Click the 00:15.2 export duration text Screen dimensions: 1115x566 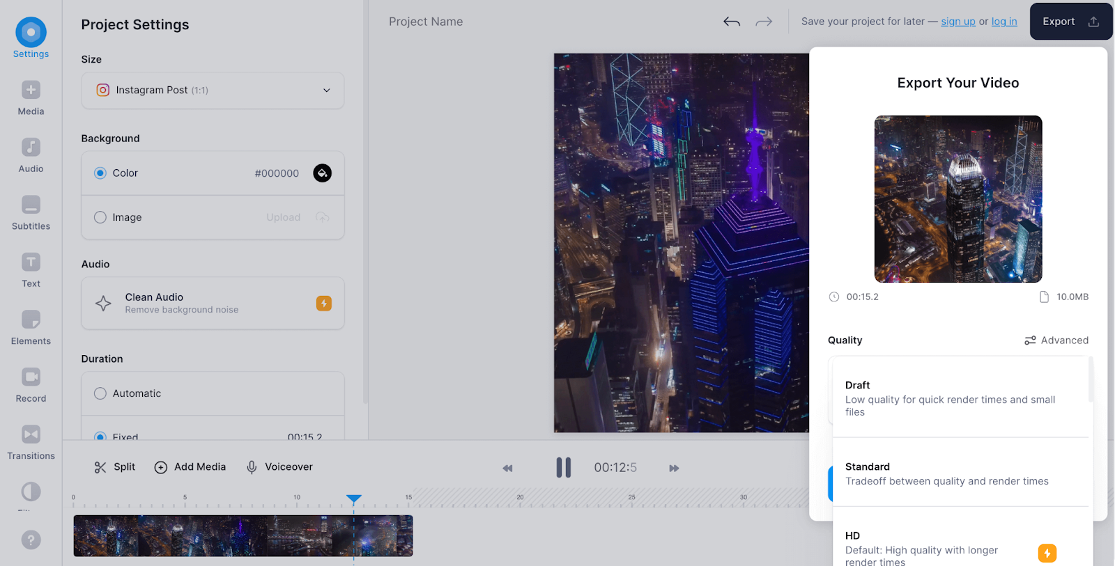pyautogui.click(x=863, y=297)
